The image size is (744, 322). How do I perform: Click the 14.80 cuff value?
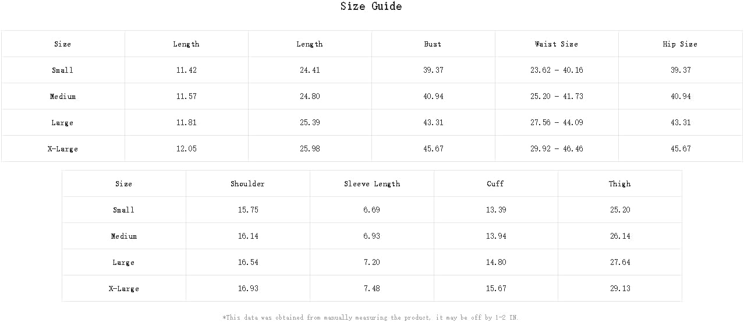(x=496, y=263)
